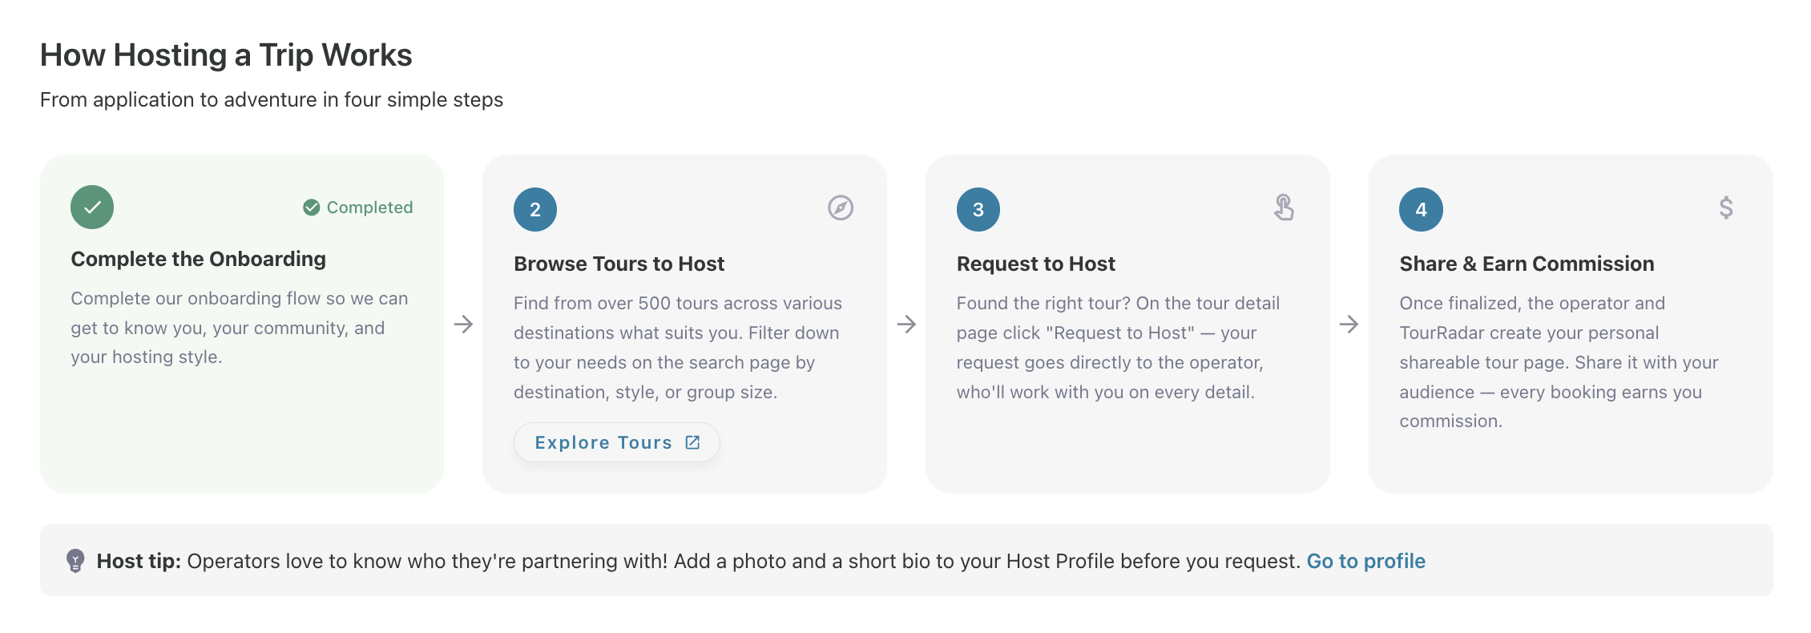Click the step 2 number circle
Image resolution: width=1811 pixels, height=633 pixels.
(x=535, y=210)
